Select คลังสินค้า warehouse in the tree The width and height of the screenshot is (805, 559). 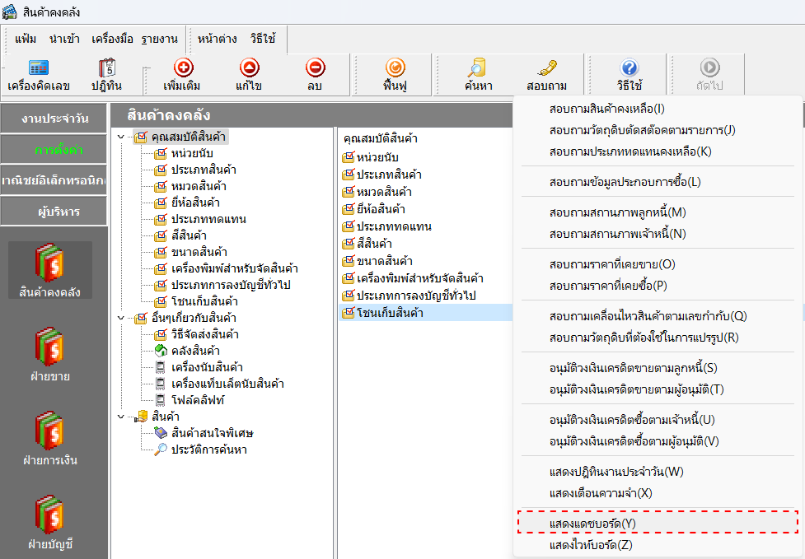(195, 351)
